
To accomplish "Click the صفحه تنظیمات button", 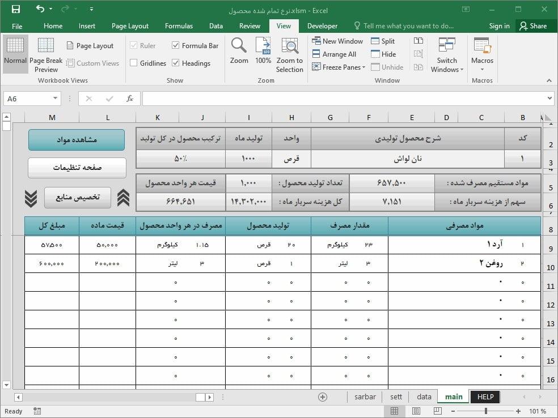I will (x=77, y=168).
